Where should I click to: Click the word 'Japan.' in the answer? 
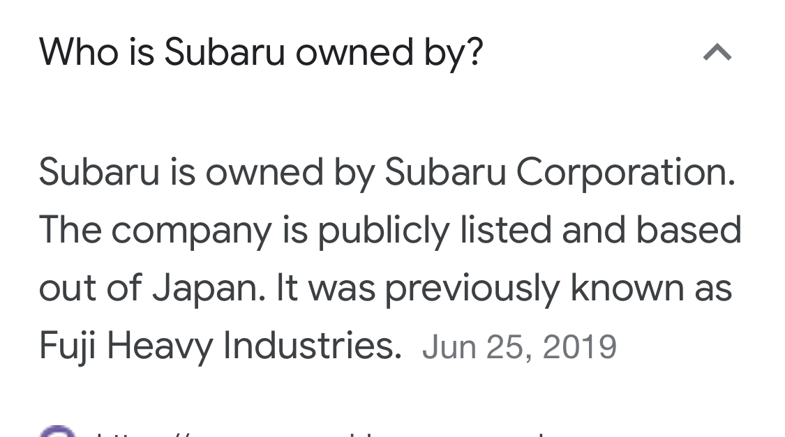coord(209,289)
